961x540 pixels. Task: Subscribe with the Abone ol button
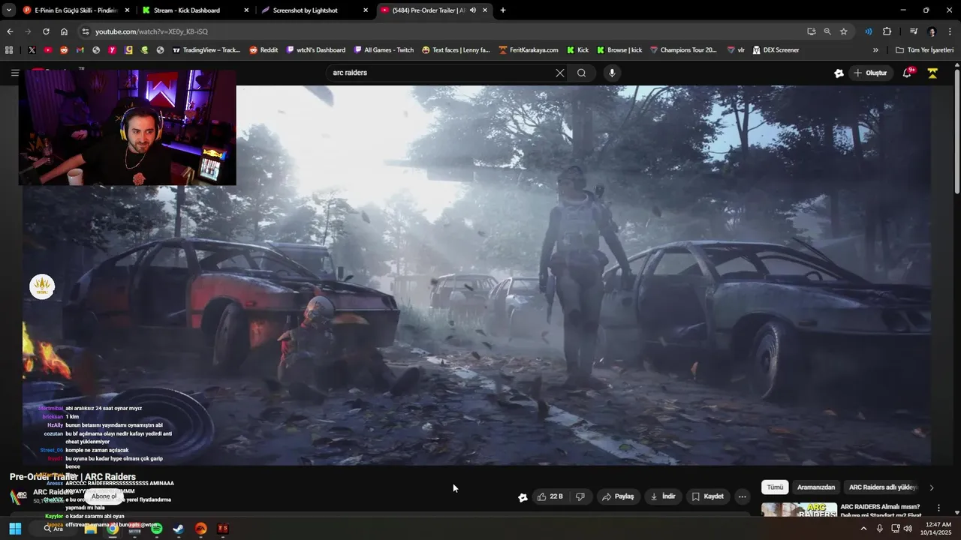pos(104,496)
